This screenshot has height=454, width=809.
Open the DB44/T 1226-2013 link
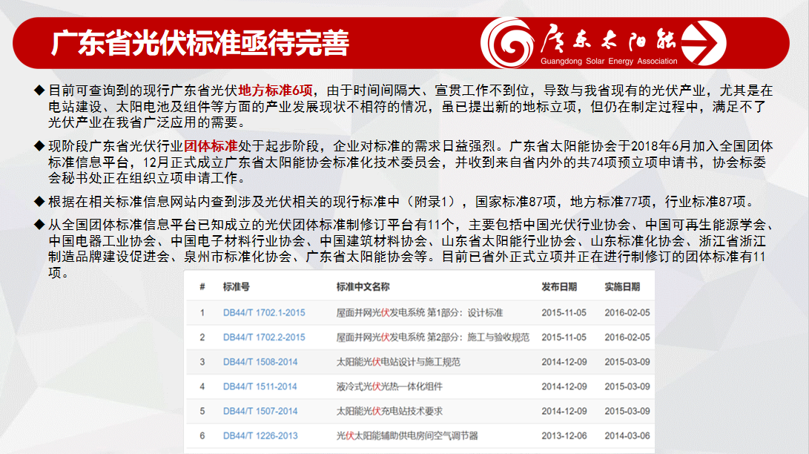tap(260, 435)
